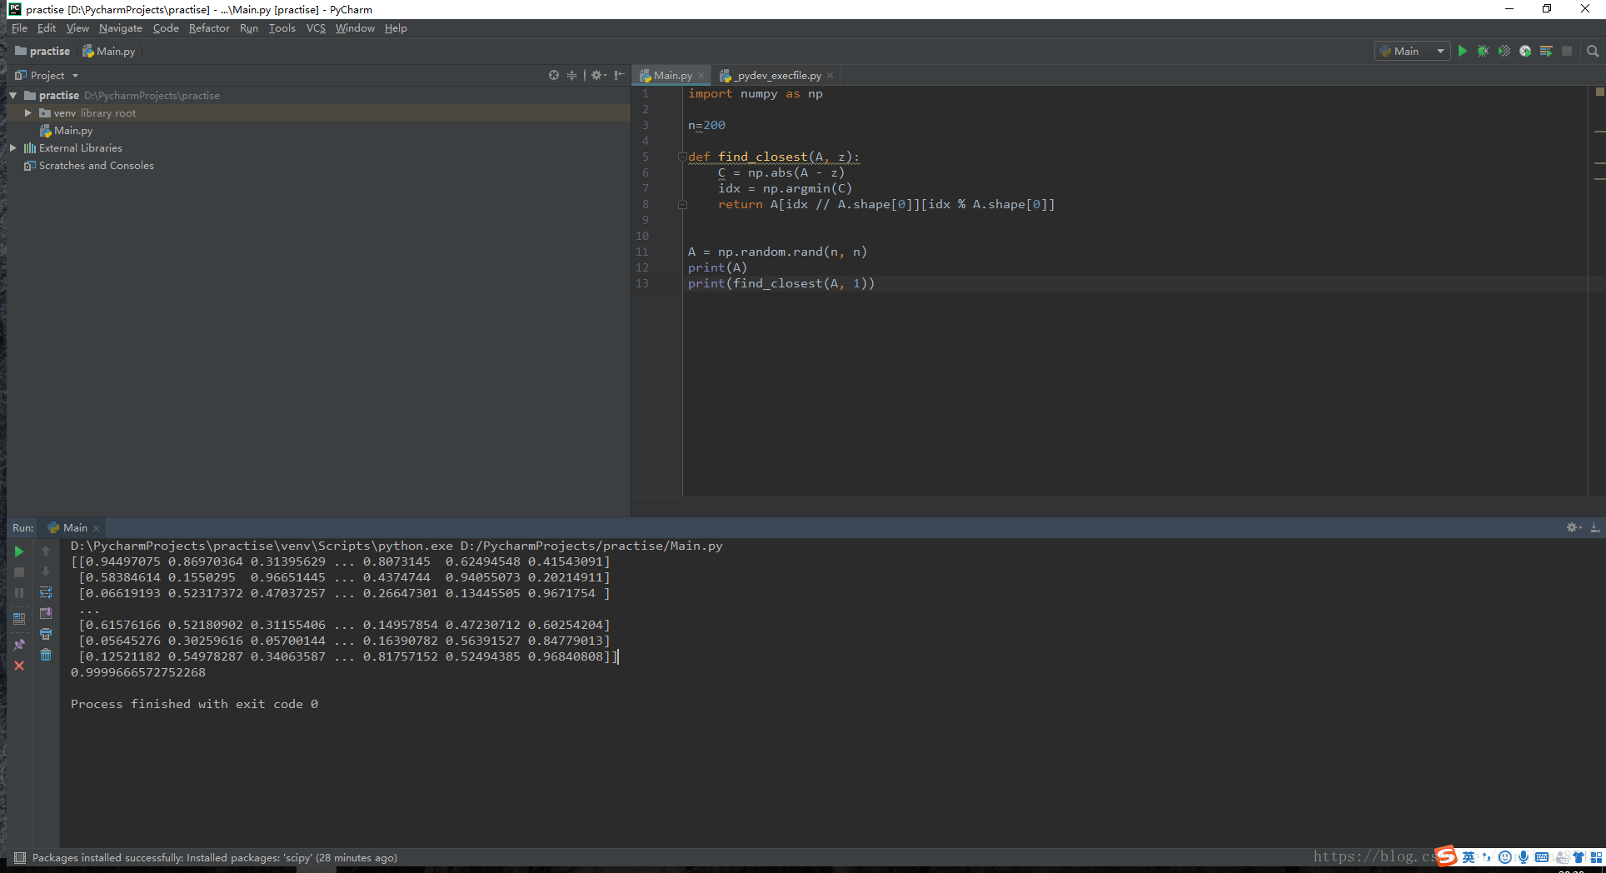Click the Main.py breadcrumb in navigation bar

108,52
